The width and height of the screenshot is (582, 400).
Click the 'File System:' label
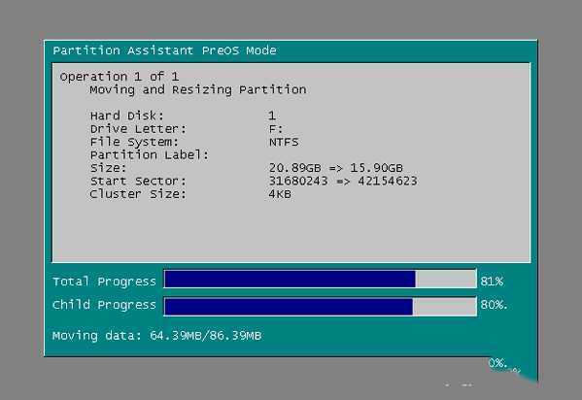(x=134, y=142)
